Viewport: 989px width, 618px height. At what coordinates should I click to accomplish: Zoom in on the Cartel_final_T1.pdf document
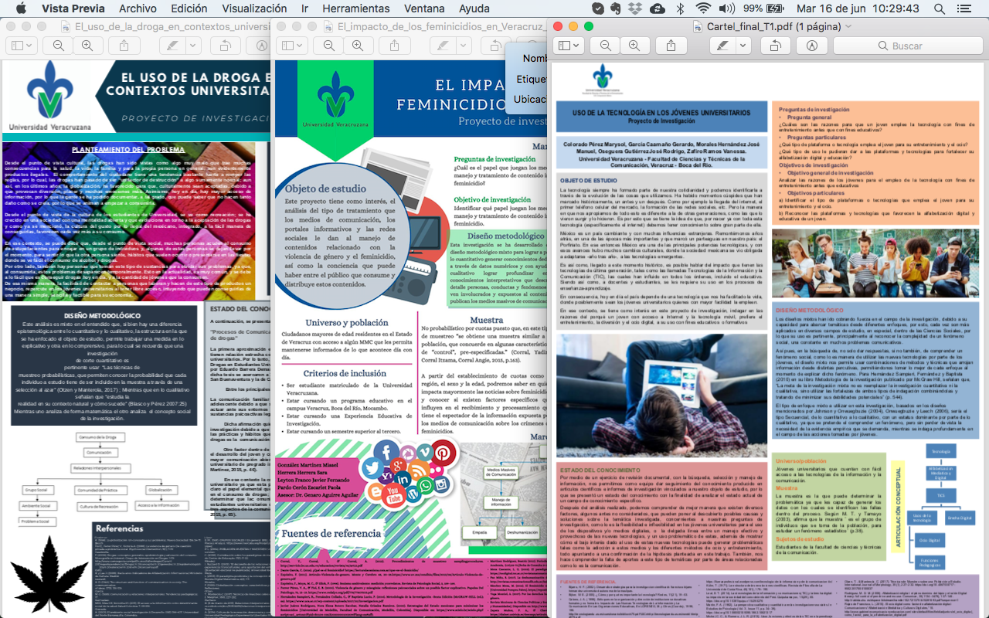click(x=634, y=46)
